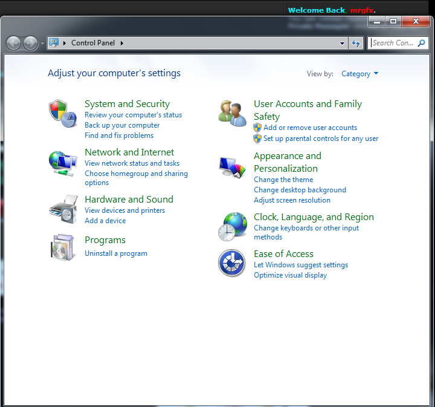Click Change keyboards or other input methods
The image size is (435, 407).
click(306, 232)
